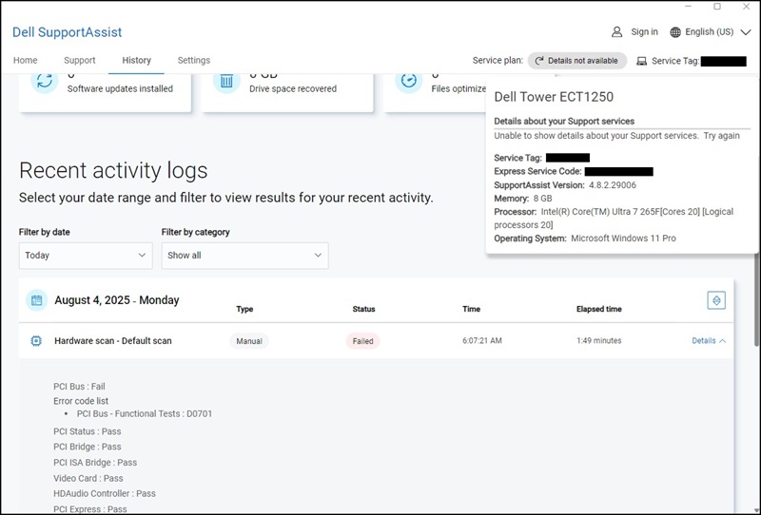Viewport: 761px width, 515px height.
Task: Click the calendar icon beside August 4, 2025
Action: pyautogui.click(x=36, y=300)
